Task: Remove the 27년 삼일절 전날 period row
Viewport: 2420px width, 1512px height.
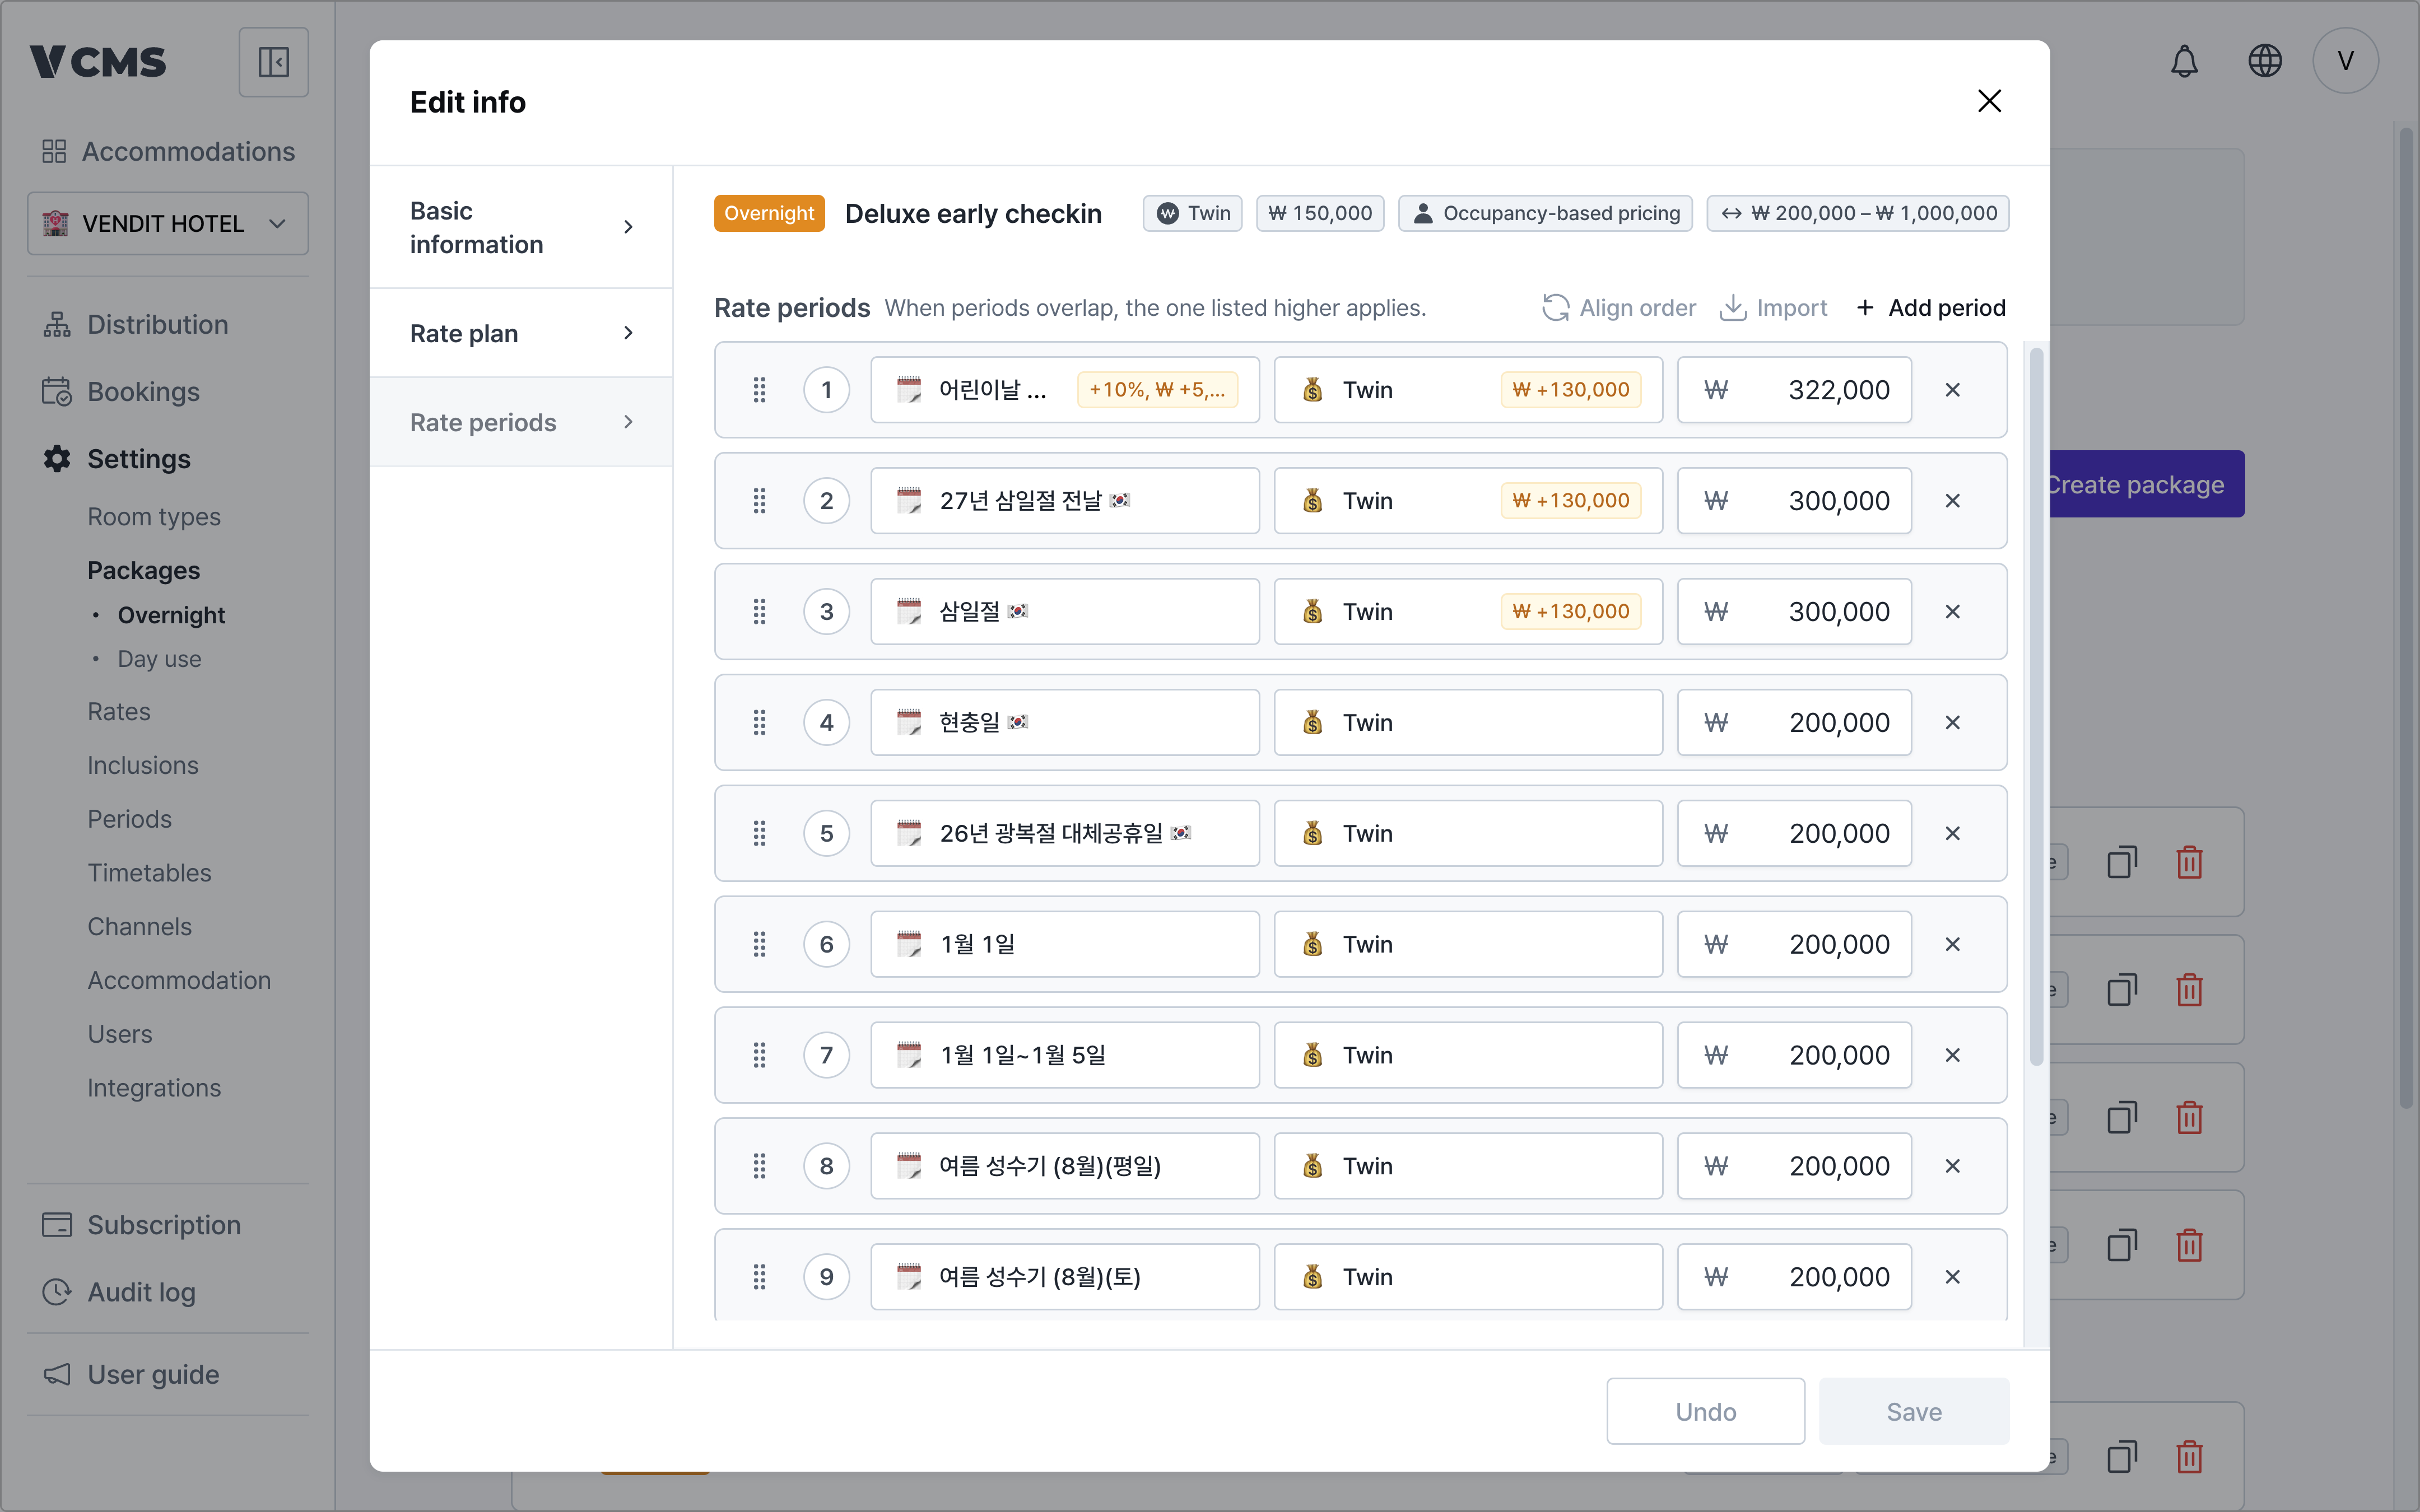Action: point(1952,501)
